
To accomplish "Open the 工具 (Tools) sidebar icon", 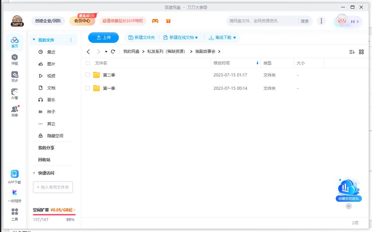I will pos(14,214).
